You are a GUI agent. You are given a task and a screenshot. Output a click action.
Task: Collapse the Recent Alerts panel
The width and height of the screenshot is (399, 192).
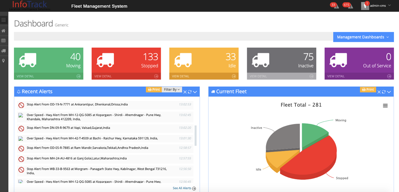pyautogui.click(x=195, y=92)
